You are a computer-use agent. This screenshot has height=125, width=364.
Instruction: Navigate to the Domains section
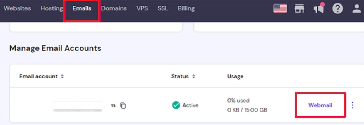click(114, 8)
